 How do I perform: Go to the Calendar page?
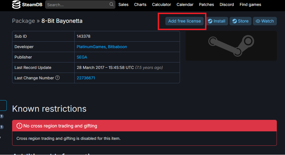click(185, 5)
